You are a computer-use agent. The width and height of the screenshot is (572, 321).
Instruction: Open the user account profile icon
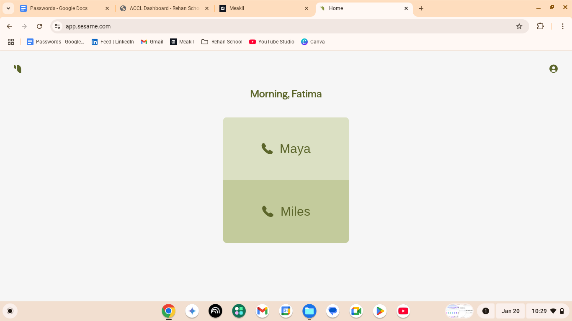point(553,69)
